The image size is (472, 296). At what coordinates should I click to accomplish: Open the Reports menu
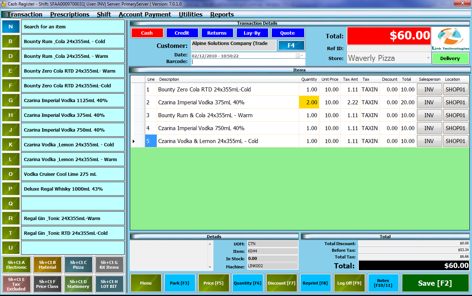click(x=222, y=14)
